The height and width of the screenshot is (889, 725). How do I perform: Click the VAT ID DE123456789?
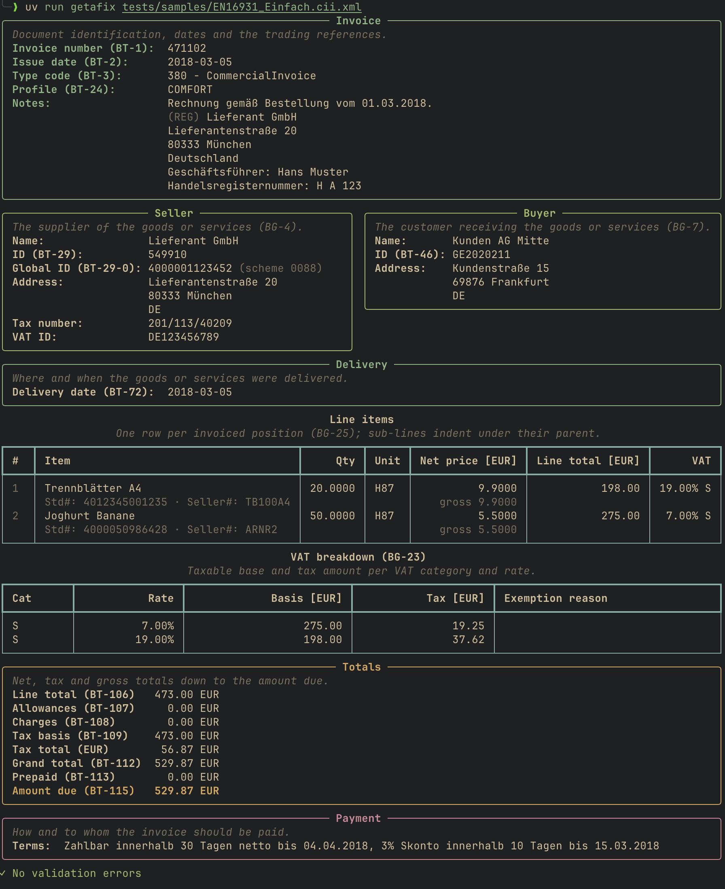click(x=184, y=337)
